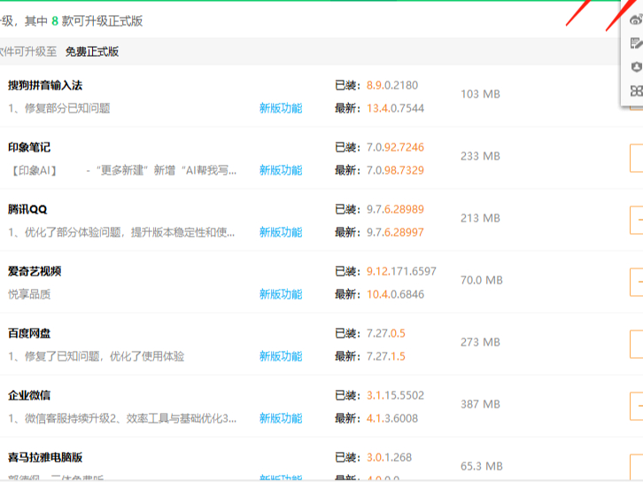Click description 1、修复部分已知问题
The width and height of the screenshot is (643, 482).
[x=59, y=108]
